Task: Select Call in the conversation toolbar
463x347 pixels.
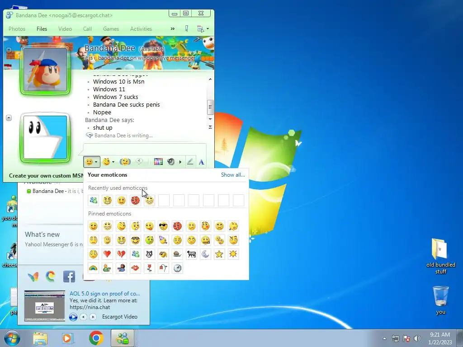Action: click(x=87, y=28)
